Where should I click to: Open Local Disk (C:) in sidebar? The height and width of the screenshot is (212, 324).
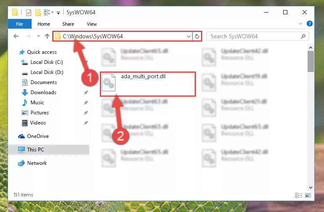point(47,62)
